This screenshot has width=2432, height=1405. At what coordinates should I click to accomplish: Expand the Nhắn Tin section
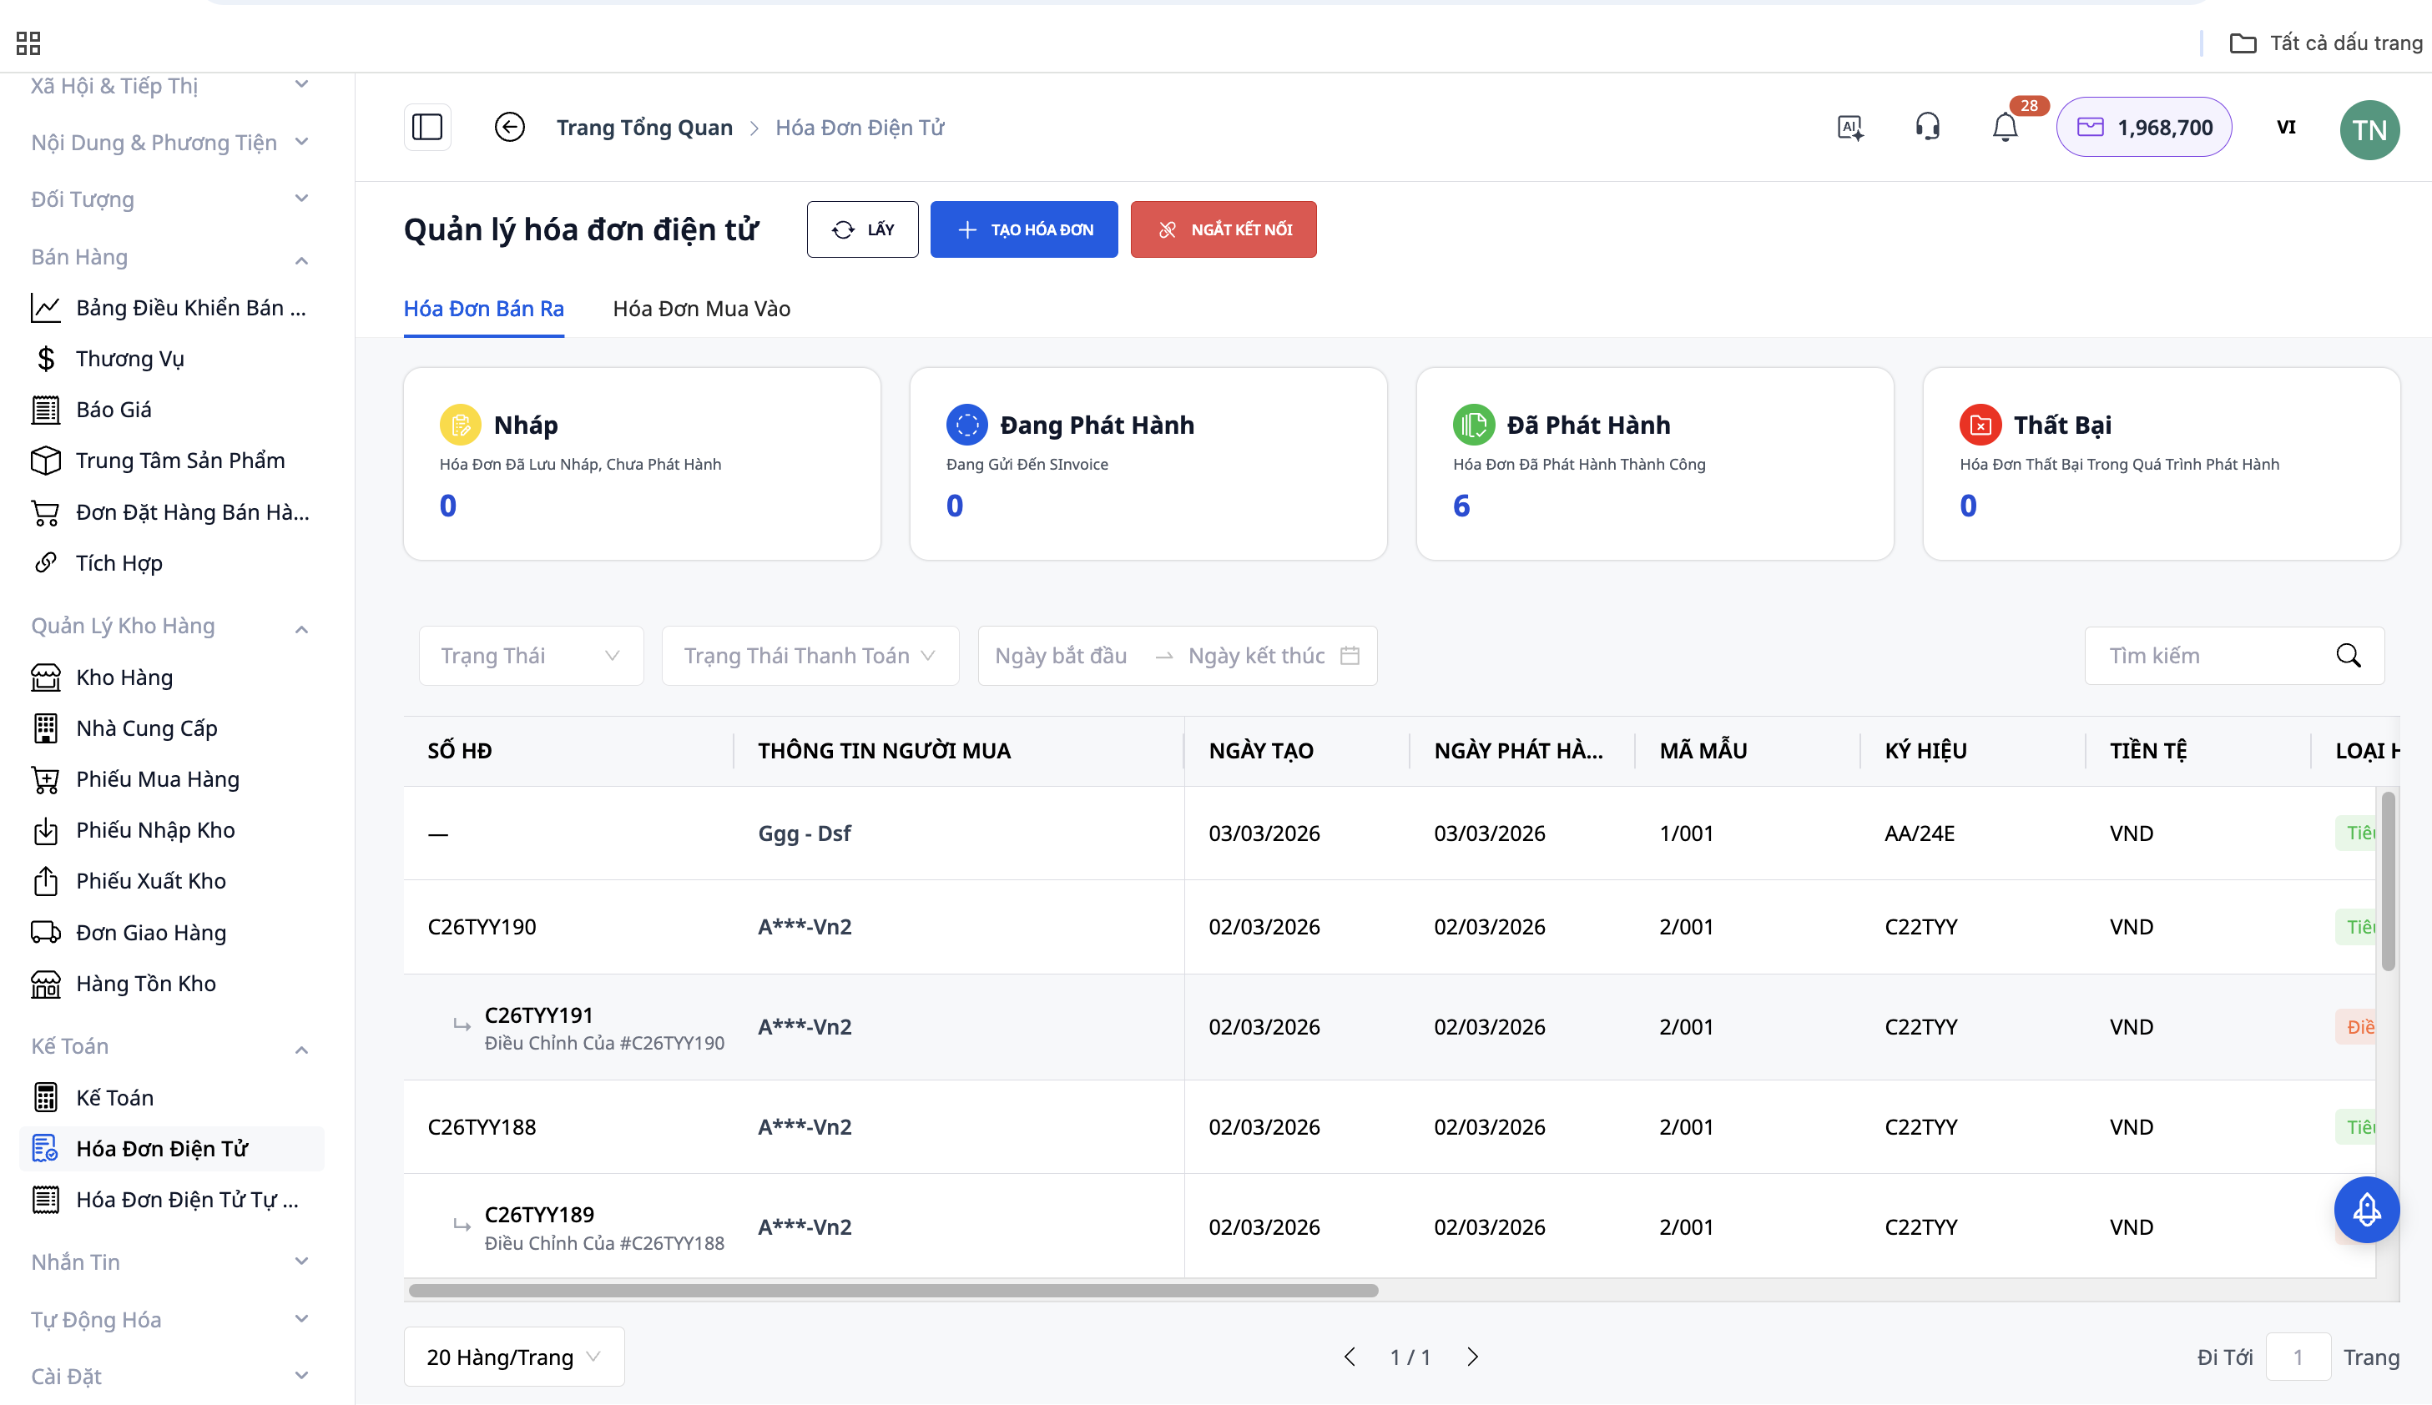pos(301,1261)
